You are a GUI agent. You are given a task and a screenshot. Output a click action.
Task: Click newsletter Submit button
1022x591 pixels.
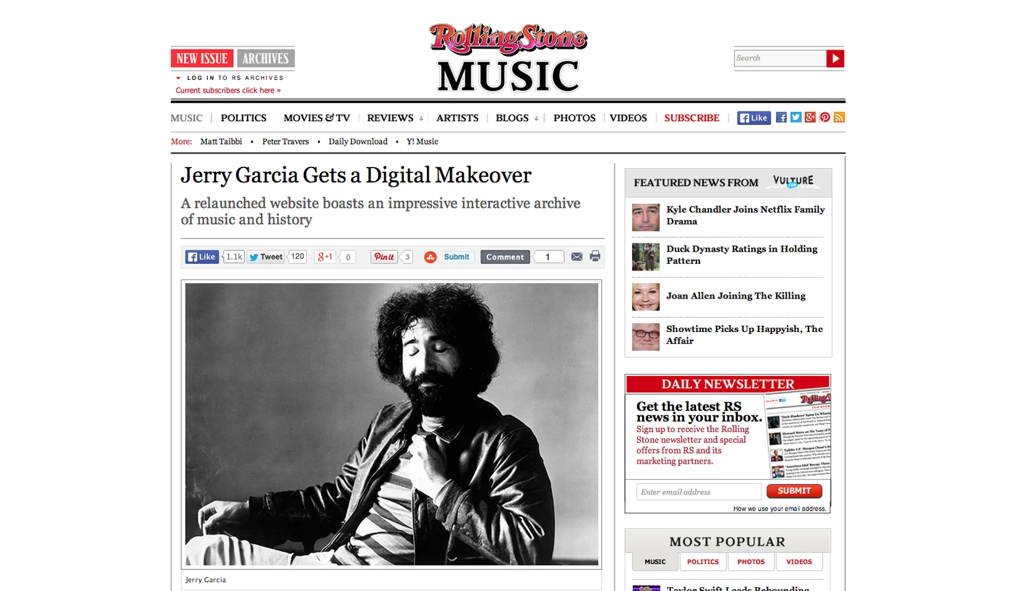coord(794,491)
